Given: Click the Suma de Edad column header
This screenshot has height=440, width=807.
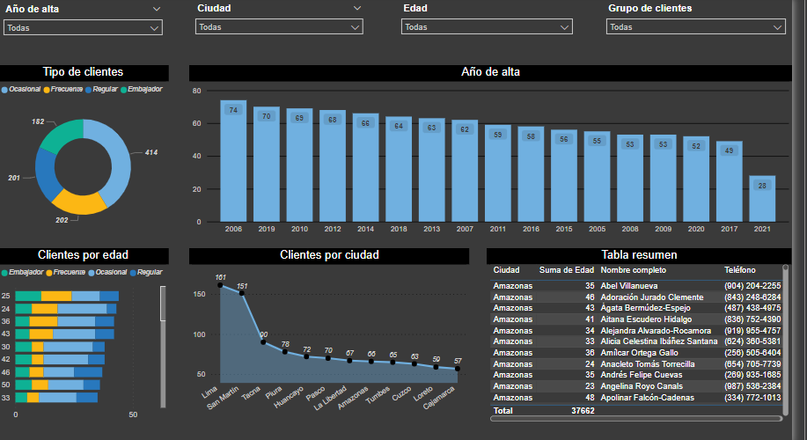Looking at the screenshot, I should click(x=567, y=270).
